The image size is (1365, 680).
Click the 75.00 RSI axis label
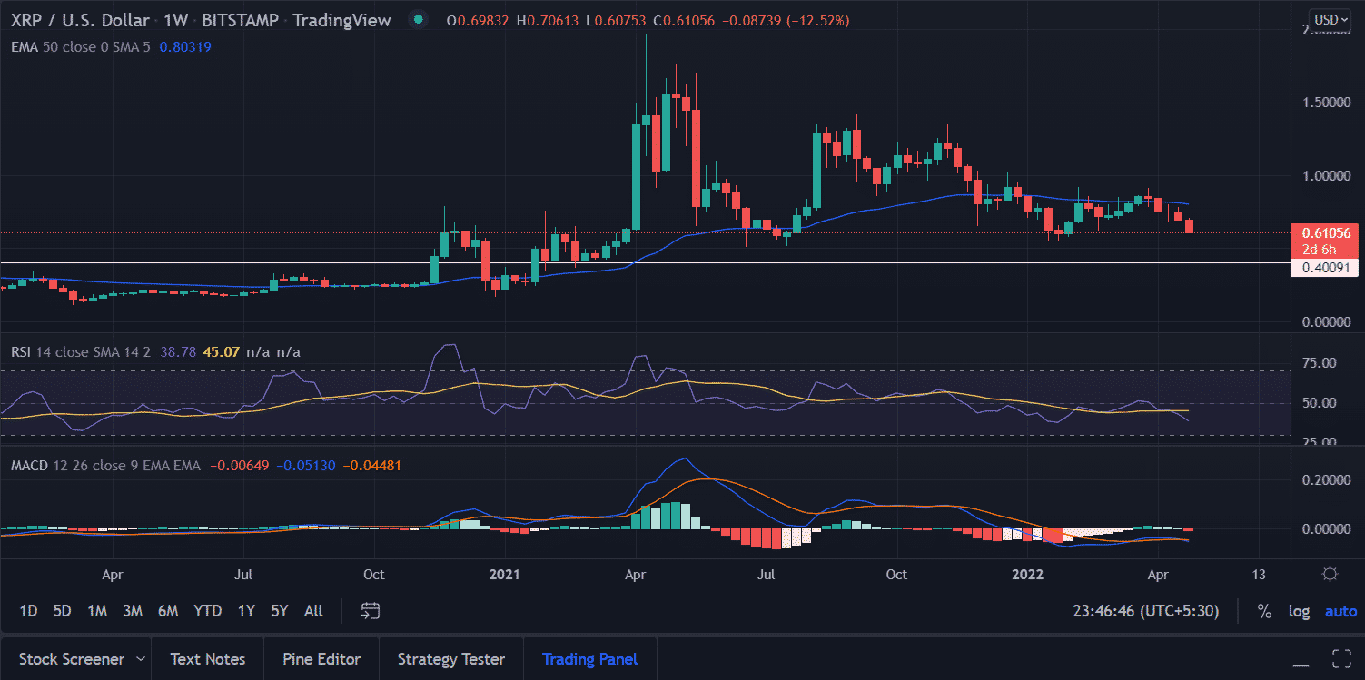(1318, 363)
